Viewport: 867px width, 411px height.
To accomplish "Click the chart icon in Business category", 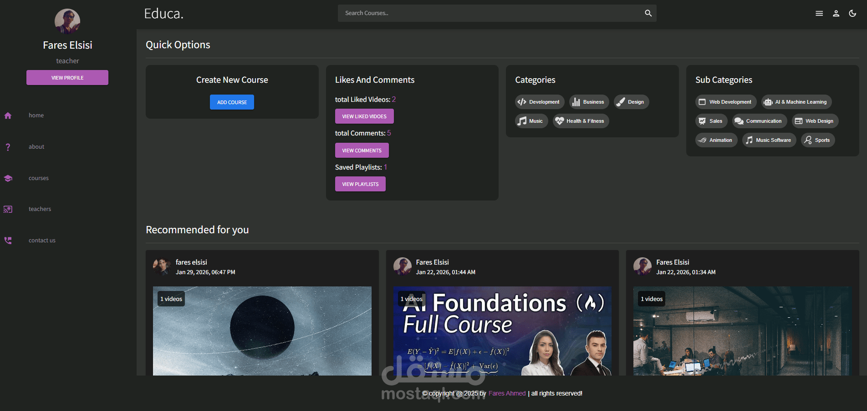I will (x=576, y=102).
